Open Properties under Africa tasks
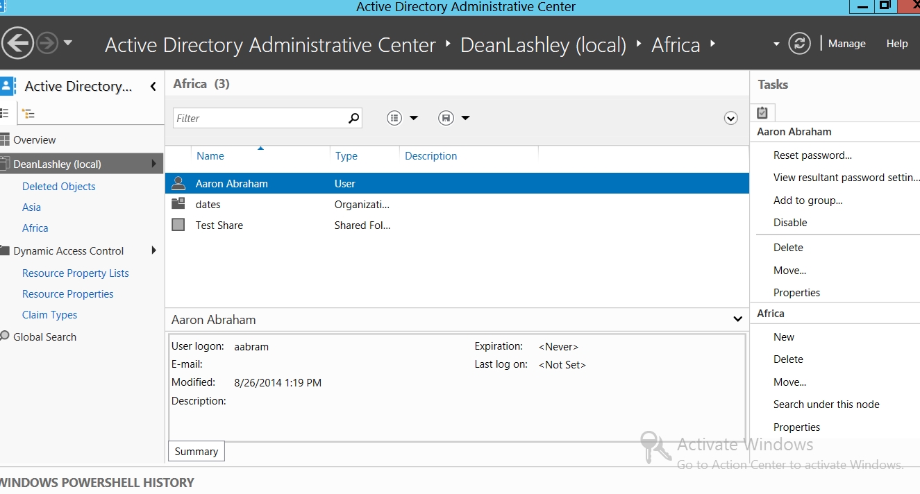 click(x=796, y=427)
